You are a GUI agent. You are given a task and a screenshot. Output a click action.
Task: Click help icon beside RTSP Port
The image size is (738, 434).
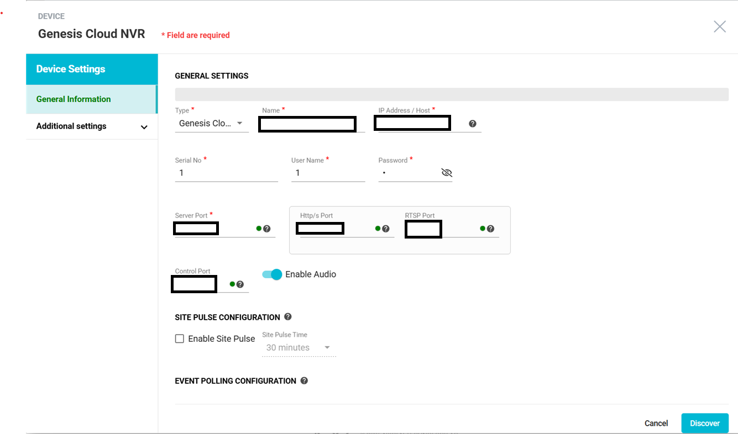490,229
